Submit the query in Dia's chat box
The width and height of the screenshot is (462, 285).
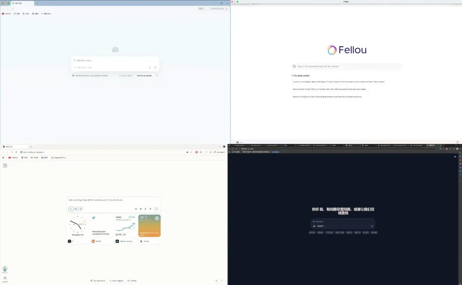[155, 68]
